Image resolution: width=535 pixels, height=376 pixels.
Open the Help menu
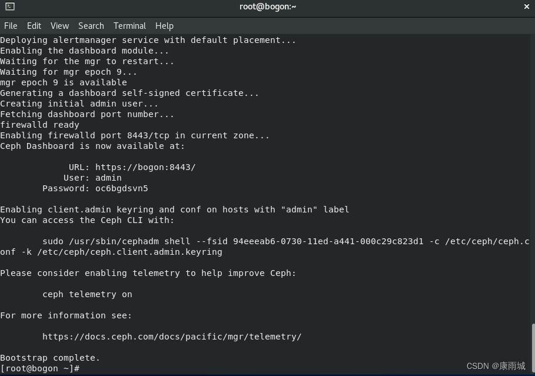164,25
